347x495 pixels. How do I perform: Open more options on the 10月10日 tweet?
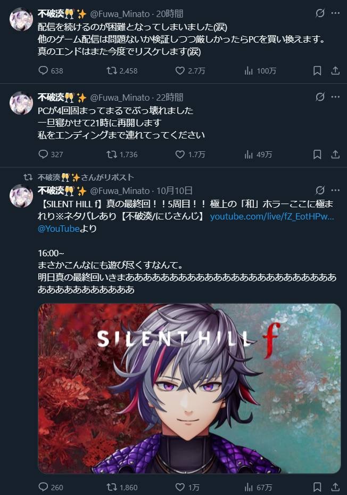pos(335,190)
